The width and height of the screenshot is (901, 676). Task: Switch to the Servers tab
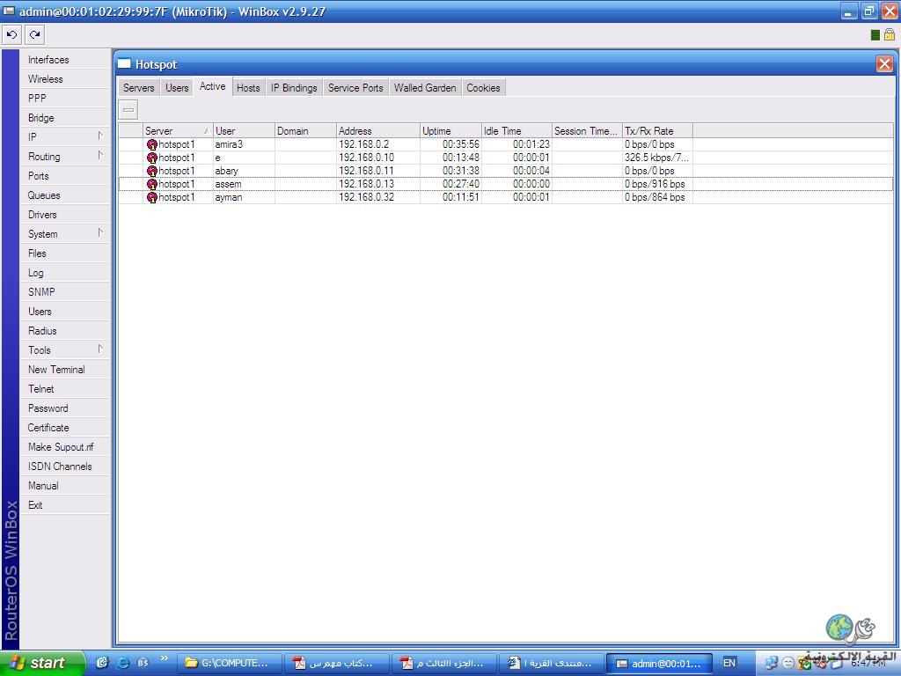coord(138,87)
